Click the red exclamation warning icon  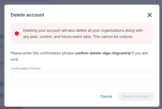click(17, 33)
